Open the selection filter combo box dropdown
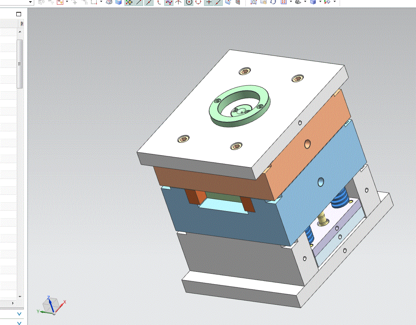Image resolution: width=416 pixels, height=325 pixels. pos(31,2)
